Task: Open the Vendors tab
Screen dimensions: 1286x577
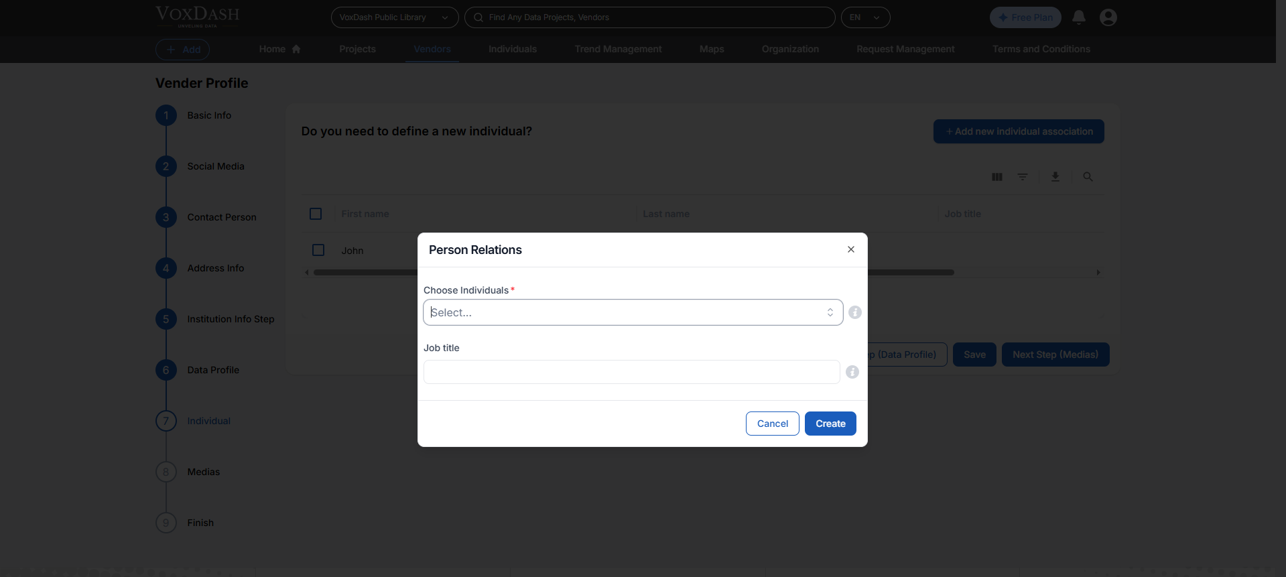Action: [x=432, y=49]
